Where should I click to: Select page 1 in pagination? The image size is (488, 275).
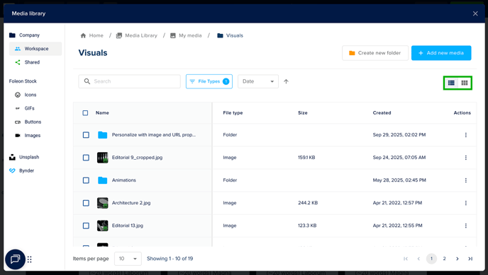(431, 259)
